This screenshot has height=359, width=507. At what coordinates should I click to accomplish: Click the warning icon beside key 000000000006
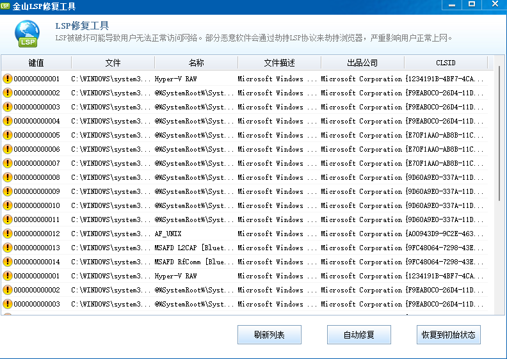(8, 149)
